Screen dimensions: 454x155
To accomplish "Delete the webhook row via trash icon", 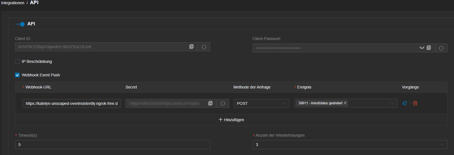I will (x=415, y=103).
